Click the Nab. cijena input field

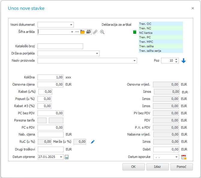pyautogui.click(x=51, y=134)
